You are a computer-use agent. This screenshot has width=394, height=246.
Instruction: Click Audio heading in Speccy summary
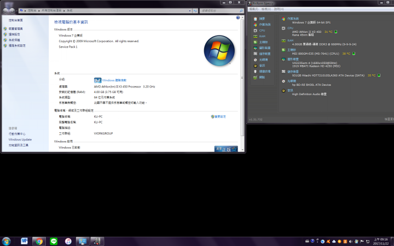(x=290, y=90)
